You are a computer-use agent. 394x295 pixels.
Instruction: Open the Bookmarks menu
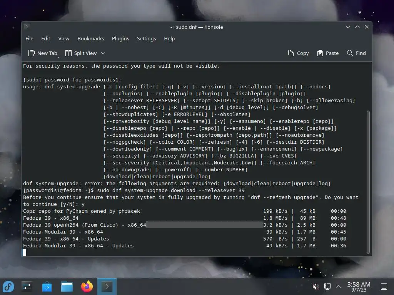tap(90, 39)
